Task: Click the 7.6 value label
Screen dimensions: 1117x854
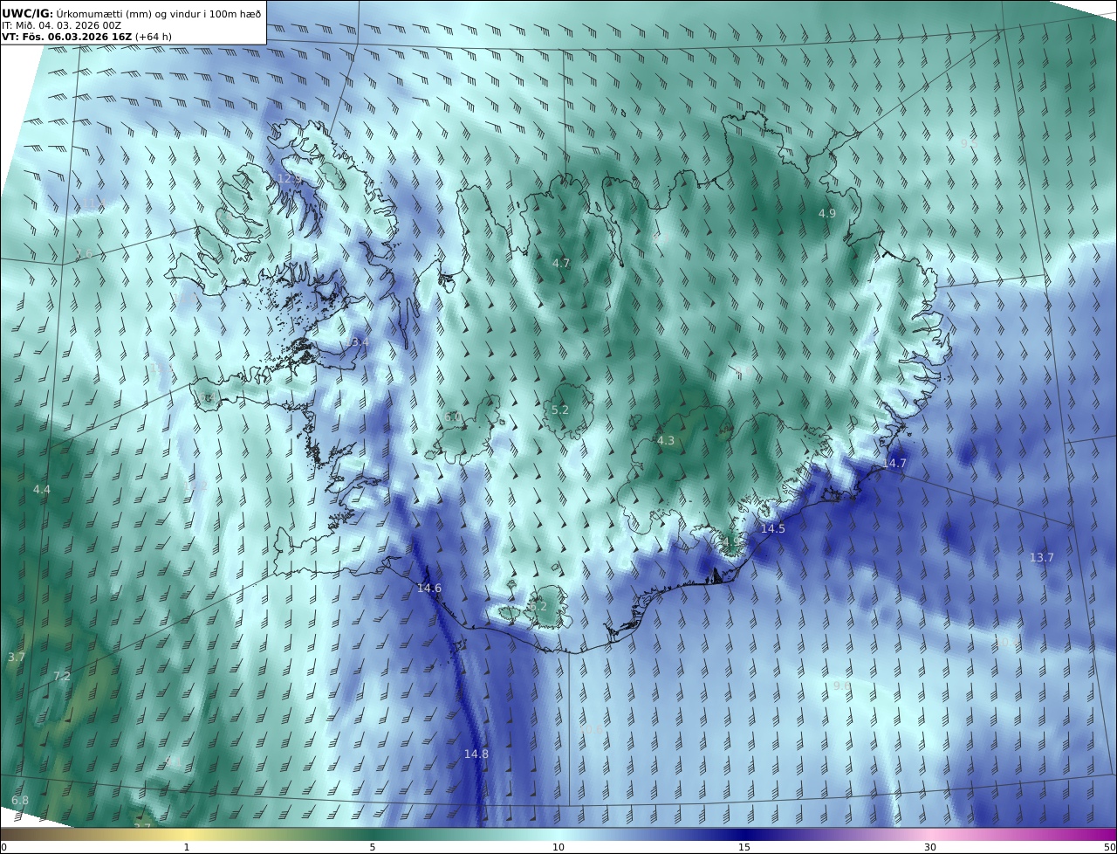Action: (84, 254)
